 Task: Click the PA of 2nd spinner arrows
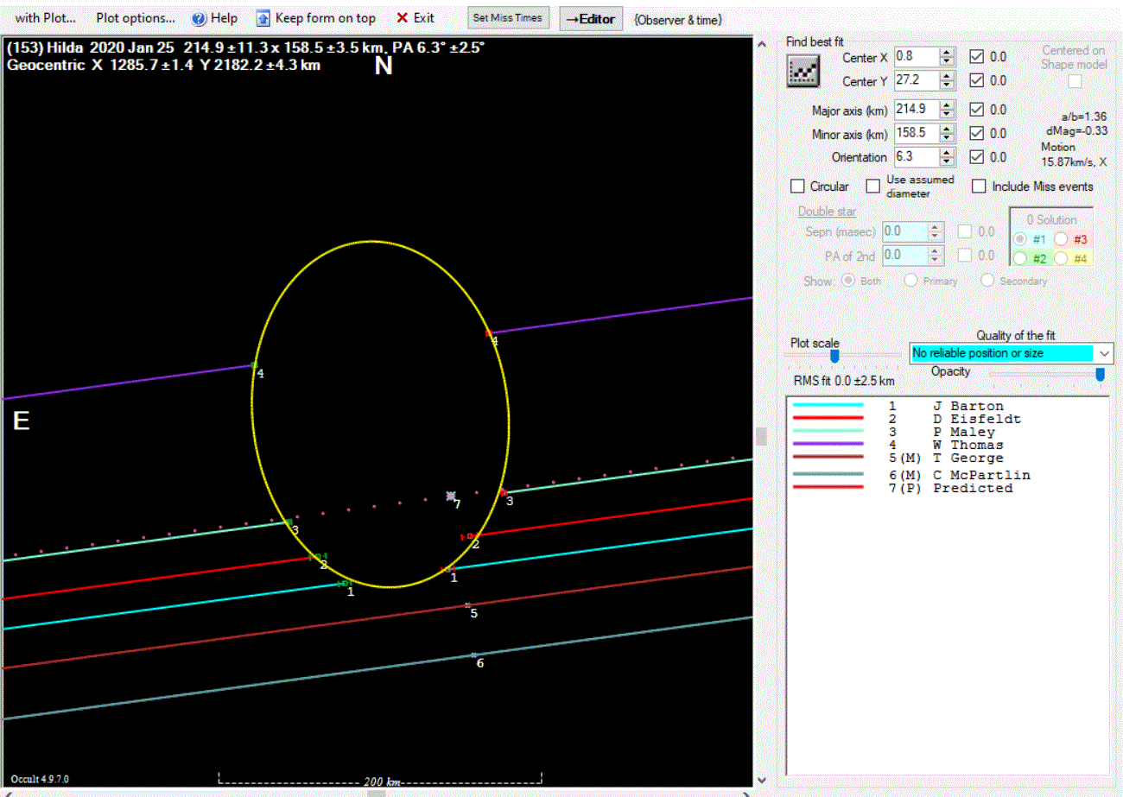point(936,255)
